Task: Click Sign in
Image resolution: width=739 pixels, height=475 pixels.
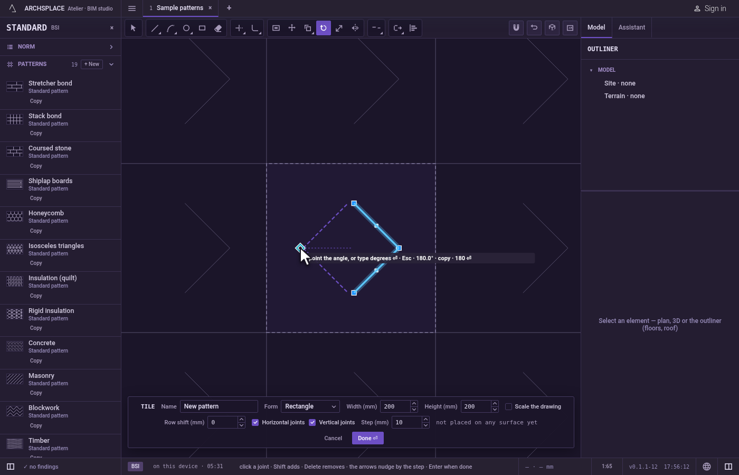Action: pos(710,8)
